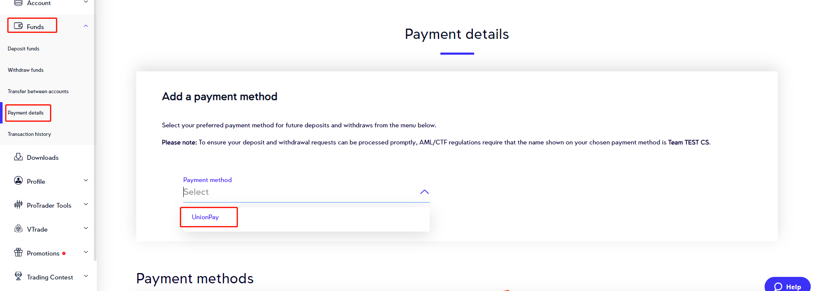
Task: Choose UnionPay from the dropdown list
Action: tap(205, 217)
